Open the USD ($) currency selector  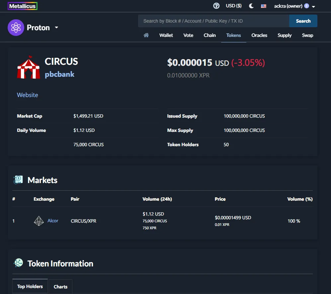[x=233, y=6]
